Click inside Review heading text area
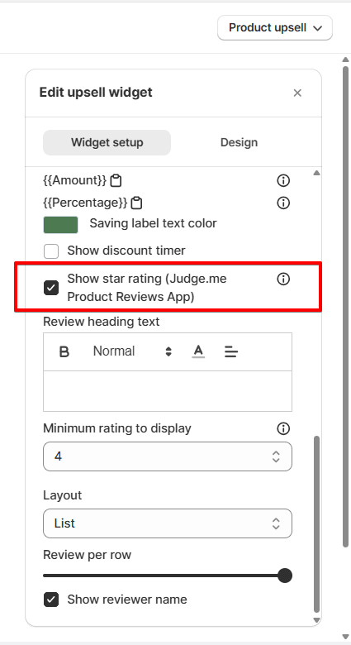 [168, 391]
